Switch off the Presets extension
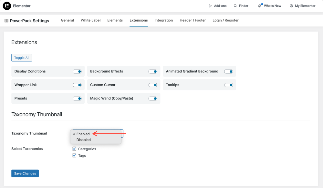Viewport: 323px width, 188px height. (77, 99)
